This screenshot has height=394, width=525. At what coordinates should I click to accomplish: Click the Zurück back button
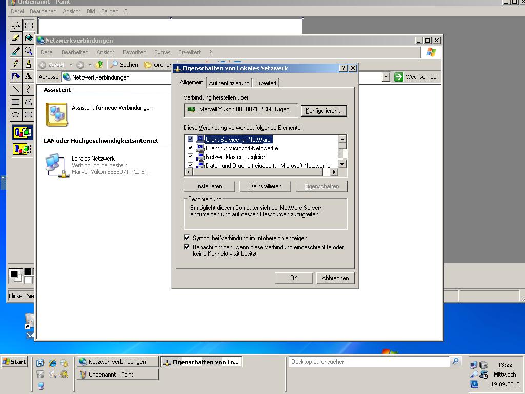point(52,64)
